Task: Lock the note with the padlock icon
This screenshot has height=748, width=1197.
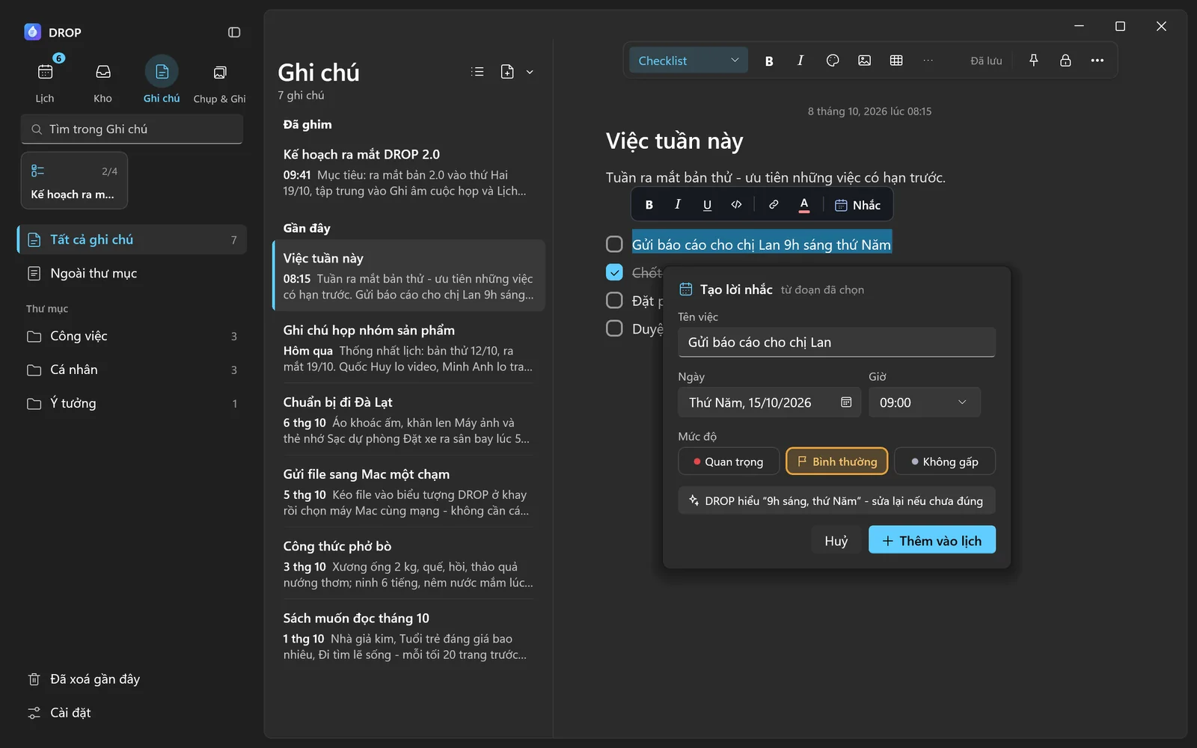Action: (1065, 61)
